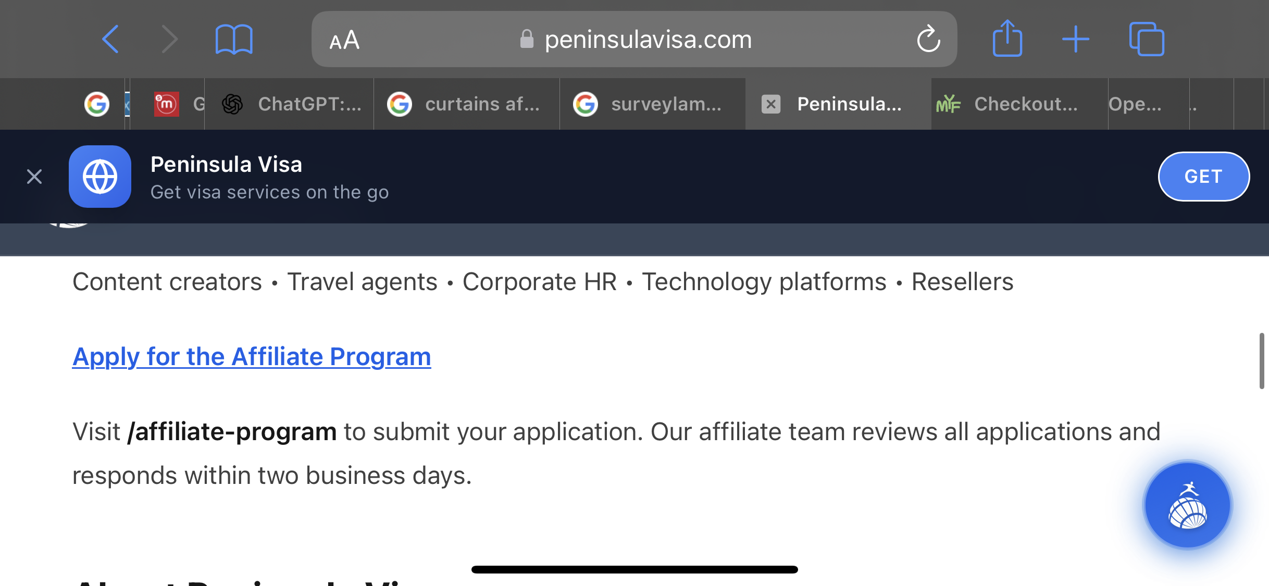
Task: Switch to the ChatGPT tab
Action: click(x=290, y=104)
